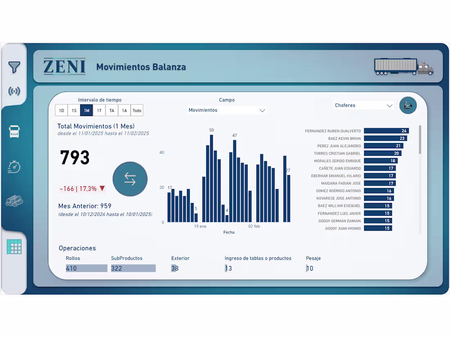The image size is (450, 337).
Task: Open the truck section from the sidebar
Action: (x=14, y=132)
